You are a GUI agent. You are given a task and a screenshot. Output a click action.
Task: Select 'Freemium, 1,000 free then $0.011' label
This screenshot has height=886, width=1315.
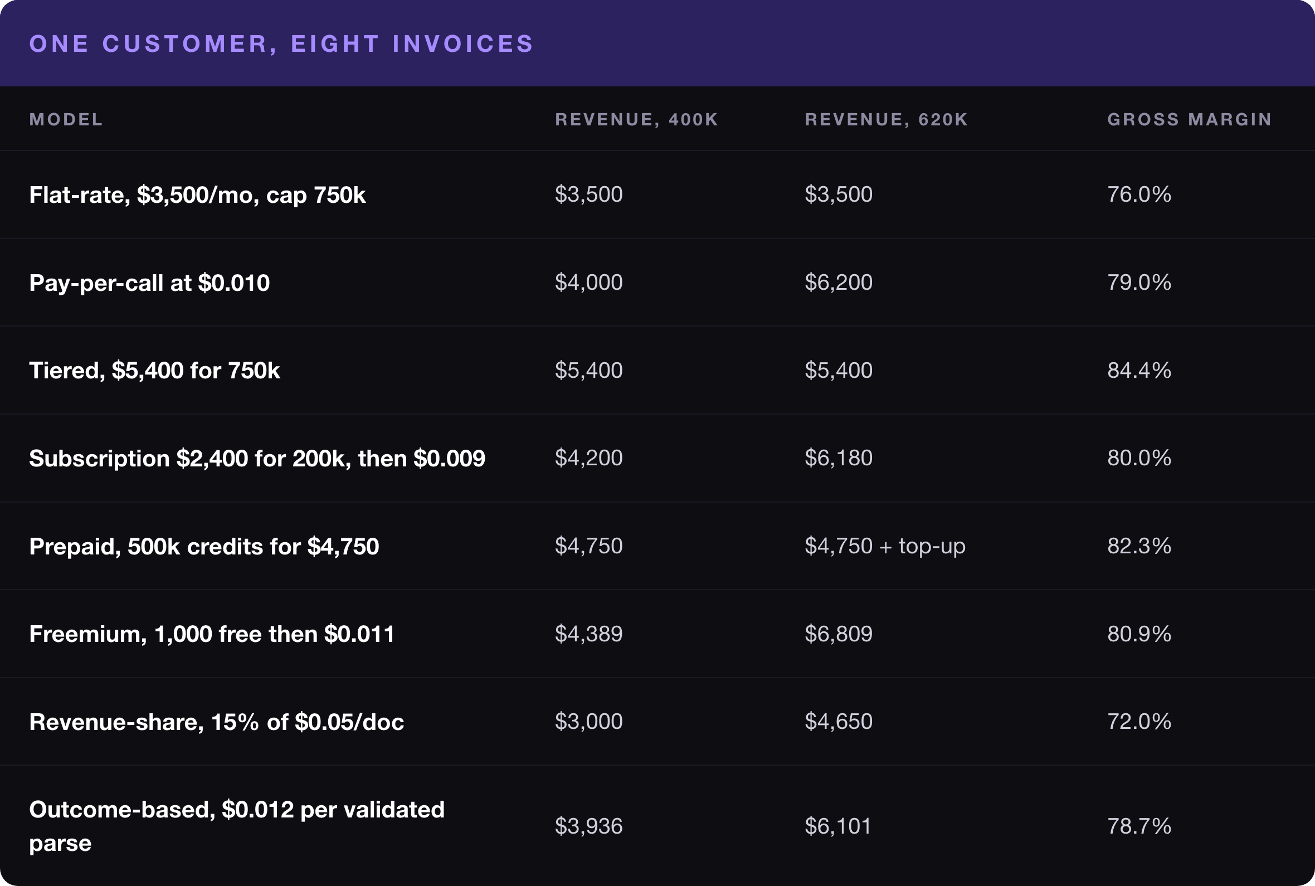(212, 634)
